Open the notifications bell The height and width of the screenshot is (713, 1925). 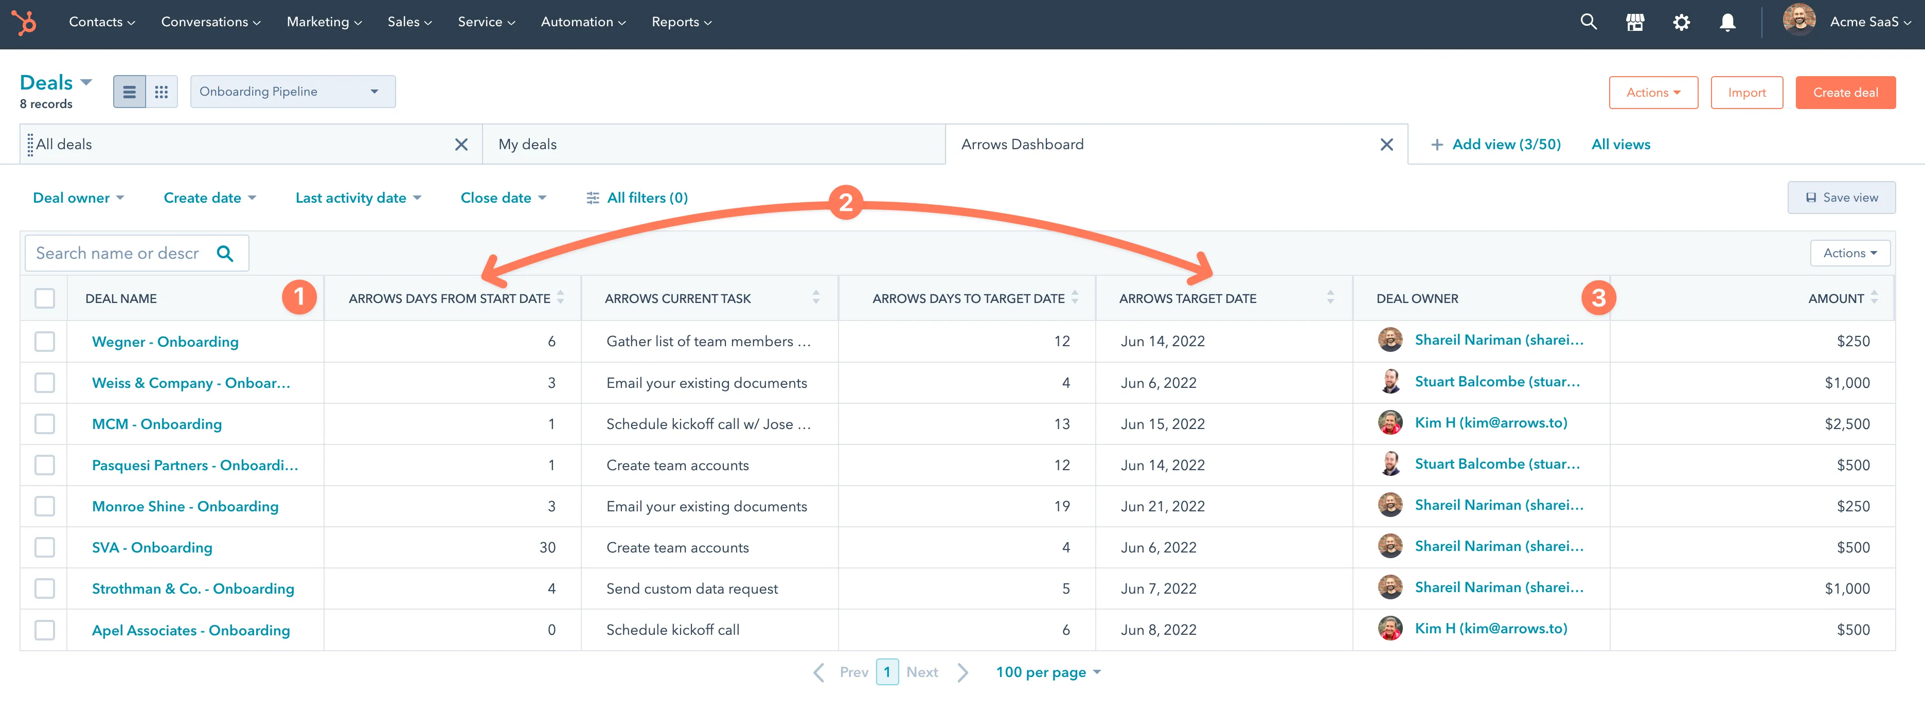tap(1727, 22)
